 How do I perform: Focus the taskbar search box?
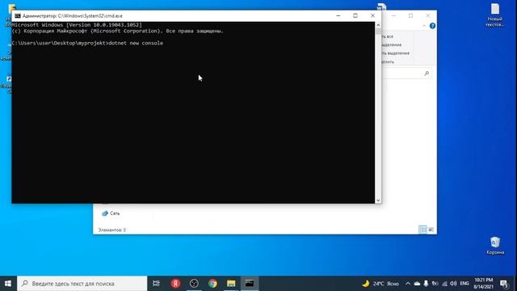[x=82, y=284]
